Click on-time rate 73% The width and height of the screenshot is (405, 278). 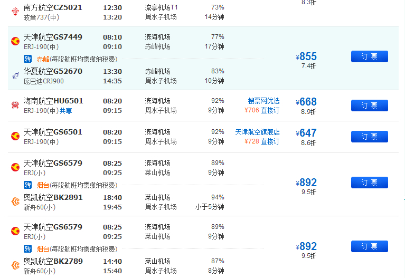(x=218, y=7)
